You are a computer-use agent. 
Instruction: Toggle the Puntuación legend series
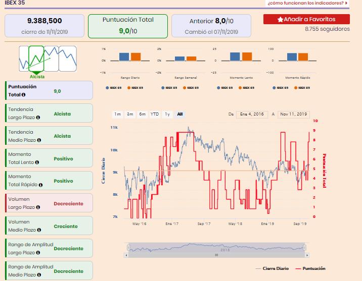point(310,268)
